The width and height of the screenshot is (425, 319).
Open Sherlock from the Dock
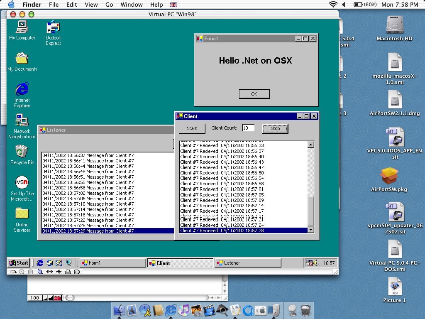point(222,310)
